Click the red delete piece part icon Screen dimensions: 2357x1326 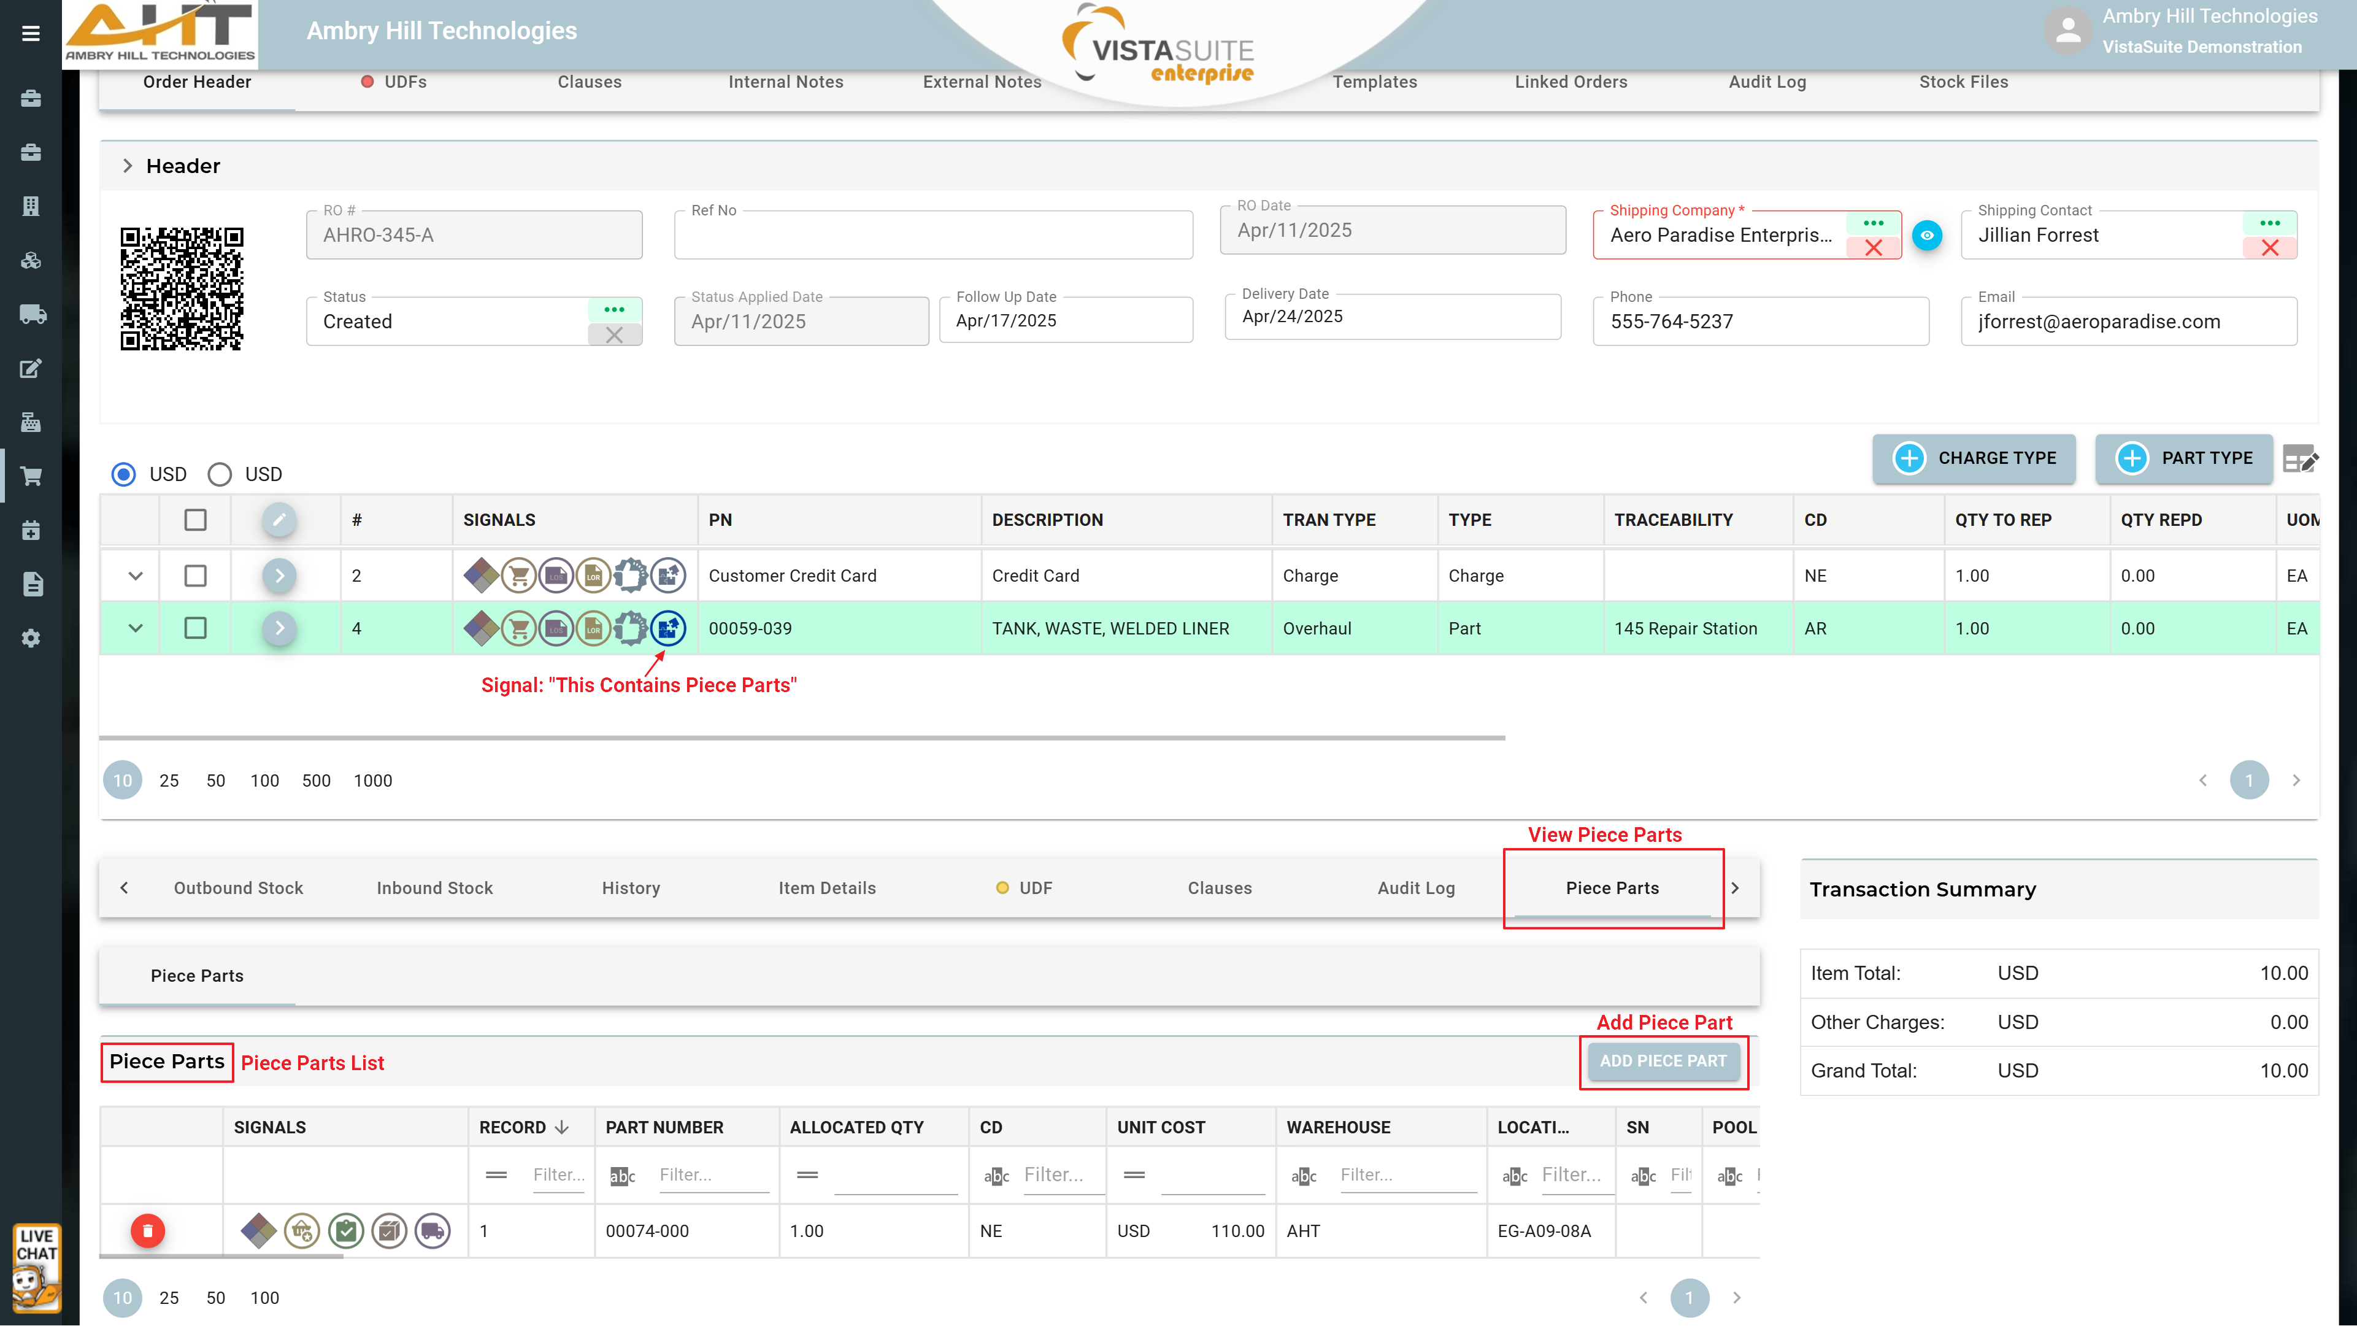tap(147, 1231)
